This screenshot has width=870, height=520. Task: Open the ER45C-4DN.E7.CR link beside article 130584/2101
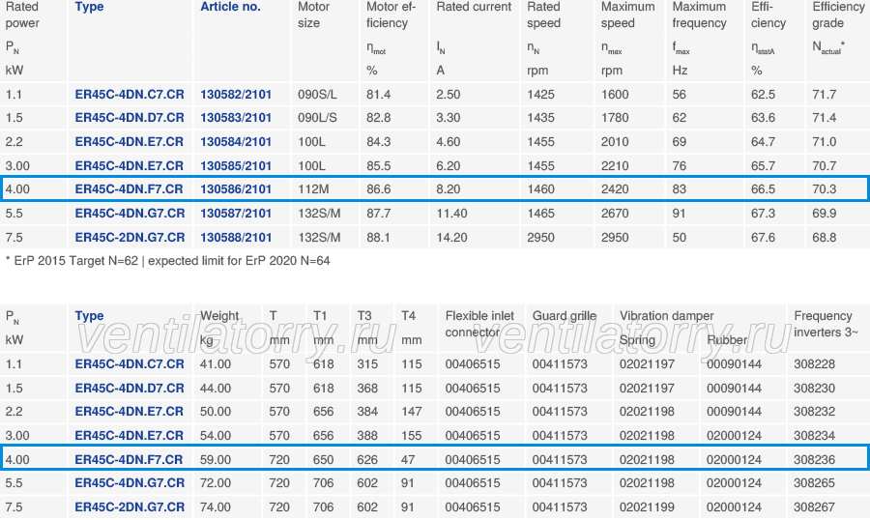[x=129, y=141]
